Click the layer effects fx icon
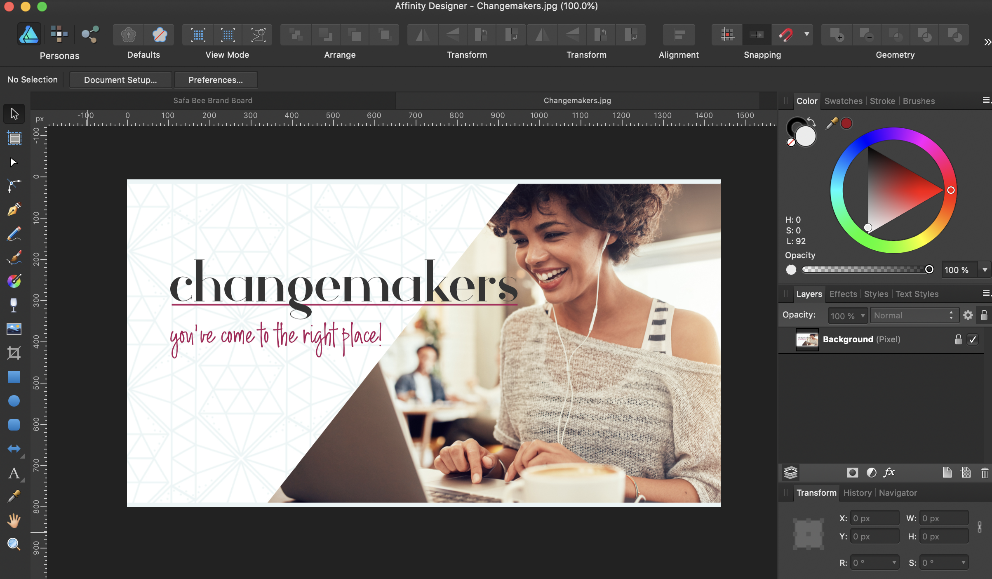Screen dimensions: 992x579 [x=889, y=473]
